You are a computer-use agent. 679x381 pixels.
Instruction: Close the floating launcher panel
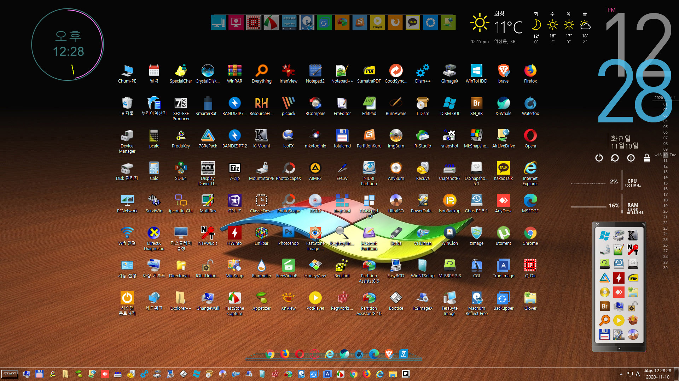tap(597, 224)
